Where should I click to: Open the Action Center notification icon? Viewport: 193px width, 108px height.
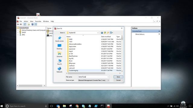coord(190,106)
